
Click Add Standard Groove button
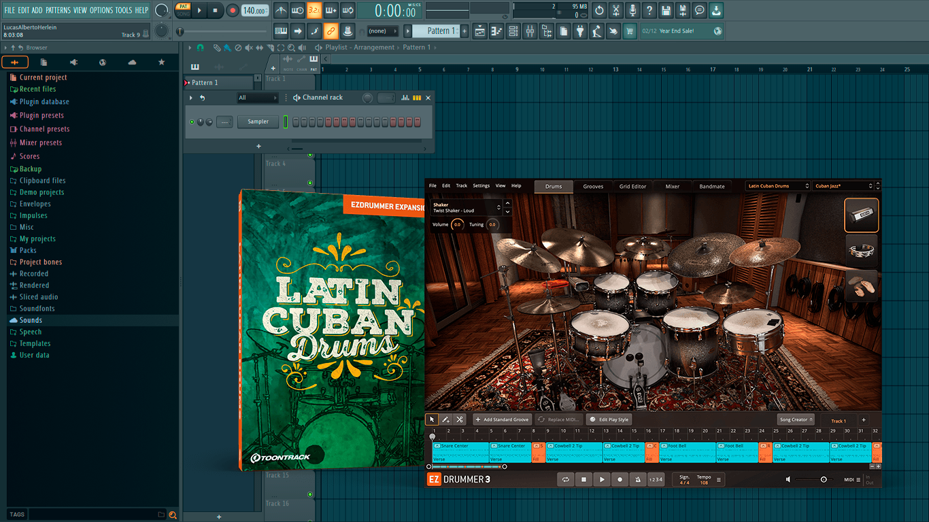pos(503,419)
